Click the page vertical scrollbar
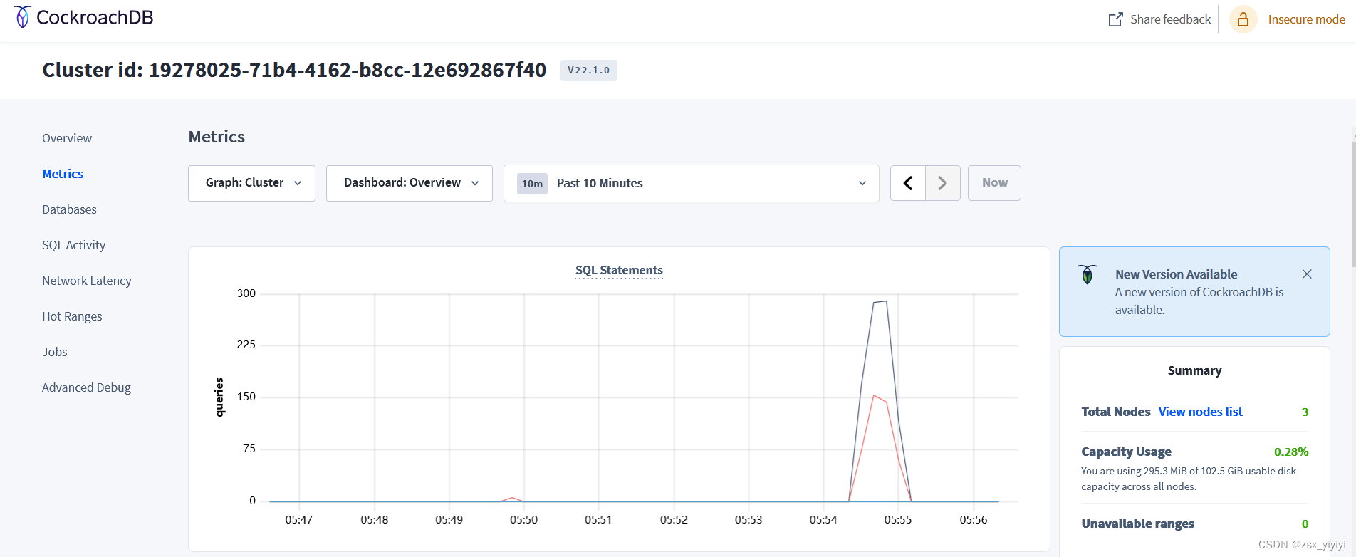 click(x=1353, y=205)
